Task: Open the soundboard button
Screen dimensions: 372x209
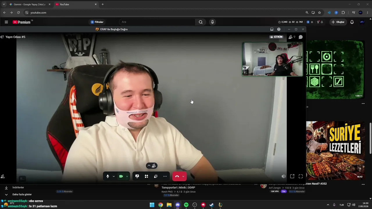Action: pos(156,176)
